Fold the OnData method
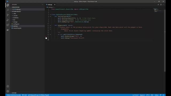Screen dimensions: 171x96 click(50, 25)
